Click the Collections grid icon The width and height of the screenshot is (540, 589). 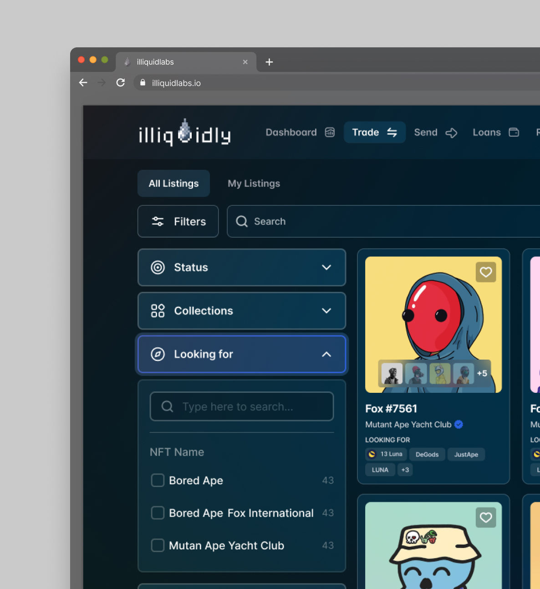[x=158, y=311]
